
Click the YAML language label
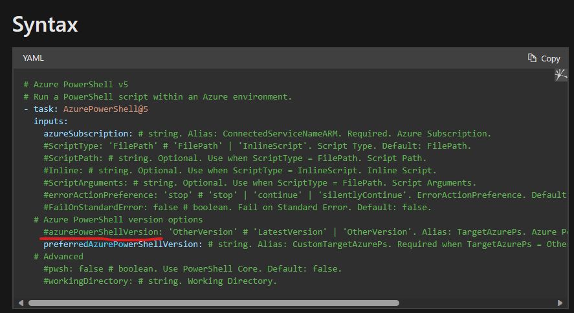(x=33, y=58)
